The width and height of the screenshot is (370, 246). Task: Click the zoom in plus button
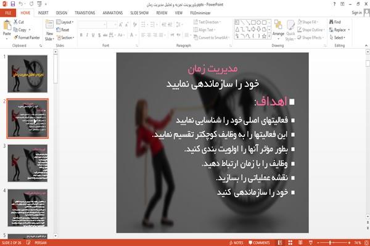(349, 243)
